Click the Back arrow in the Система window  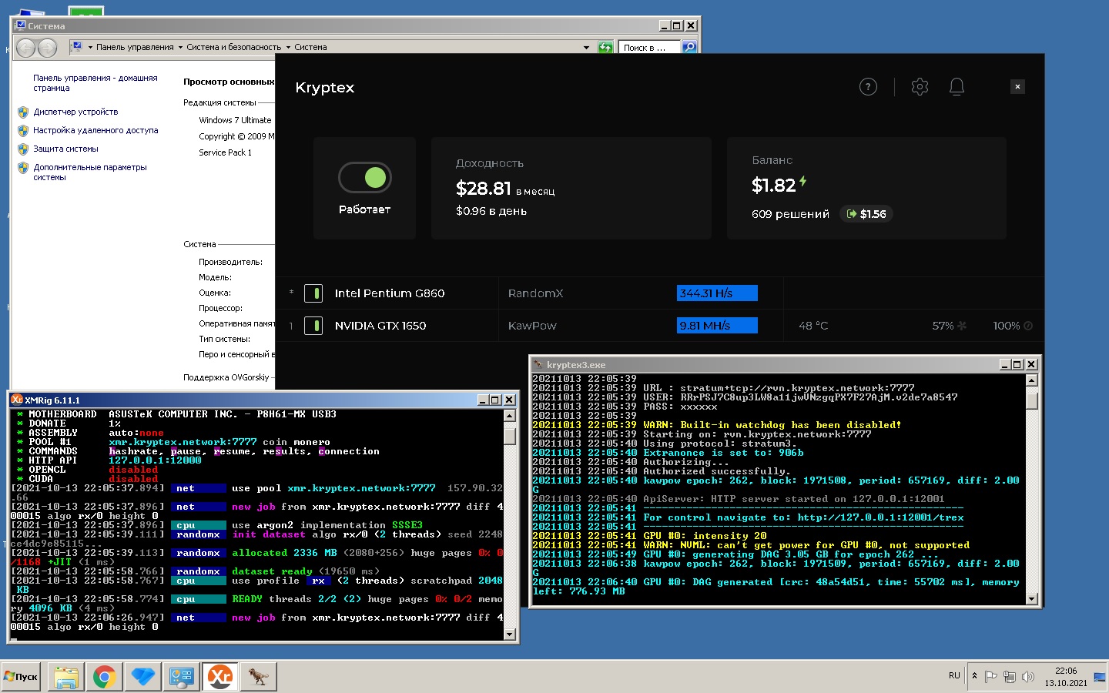point(25,48)
